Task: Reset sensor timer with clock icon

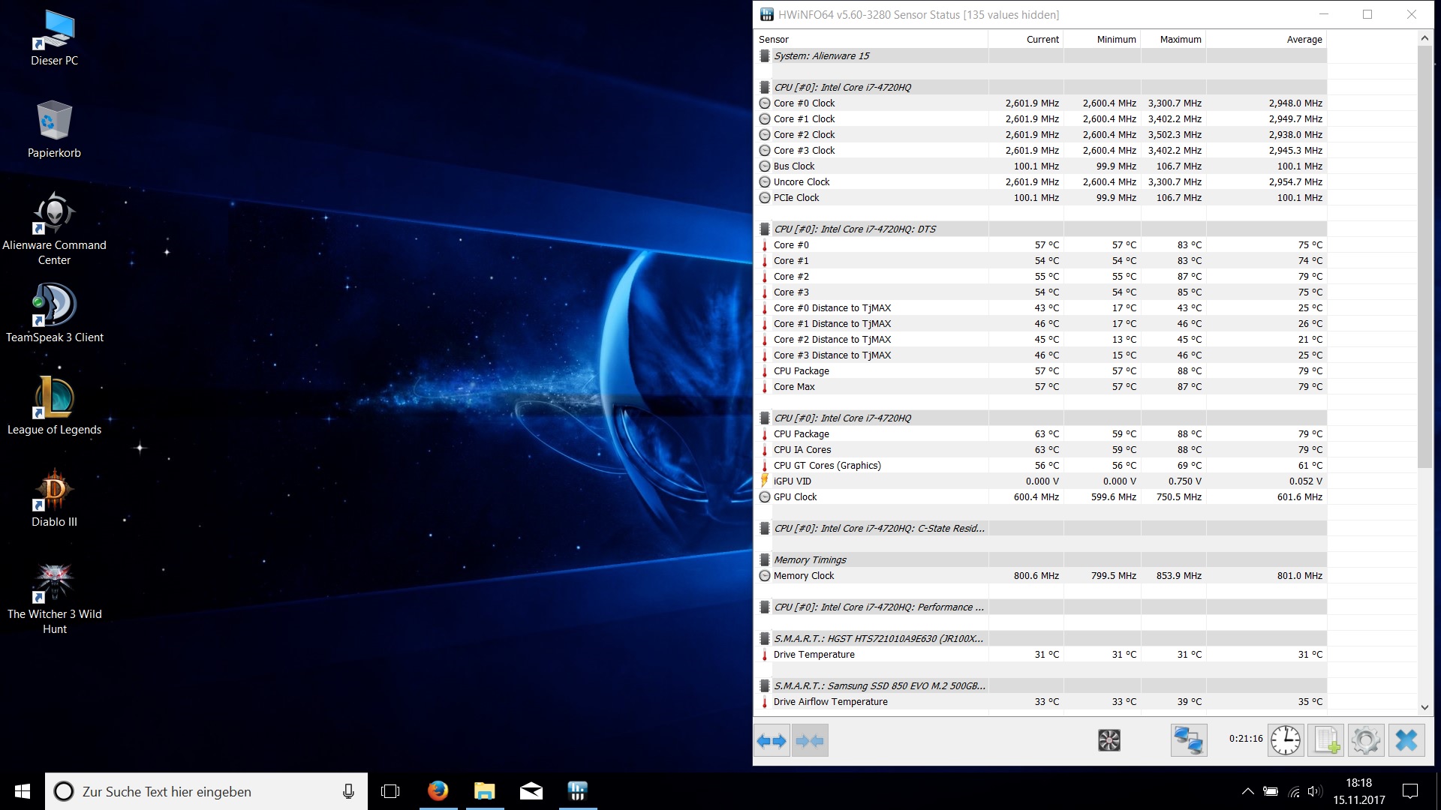Action: 1285,740
